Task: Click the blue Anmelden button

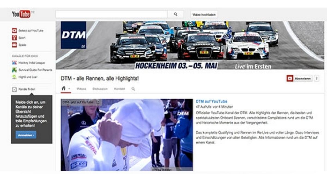Action: [x=26, y=135]
